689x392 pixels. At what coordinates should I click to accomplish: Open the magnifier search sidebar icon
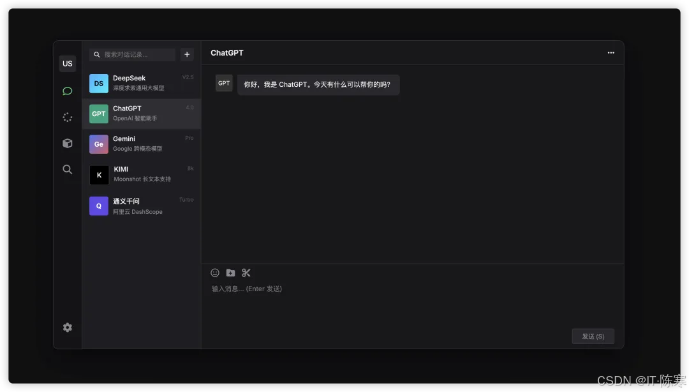[67, 169]
